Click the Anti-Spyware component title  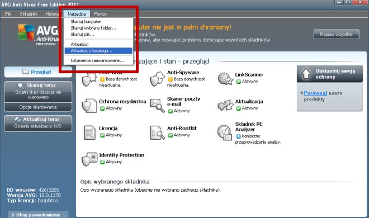click(183, 73)
